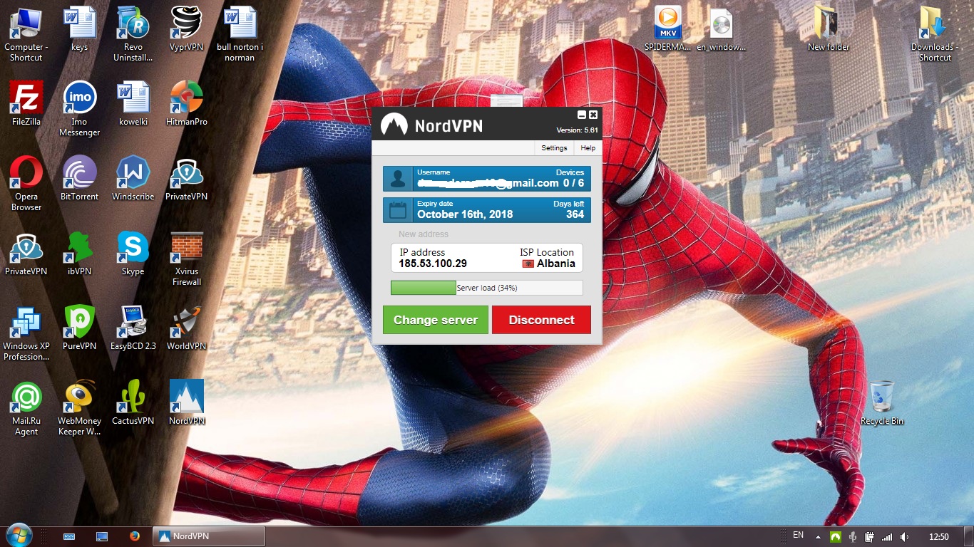Open the Settings menu in NordVPN
This screenshot has height=547, width=974.
click(554, 148)
